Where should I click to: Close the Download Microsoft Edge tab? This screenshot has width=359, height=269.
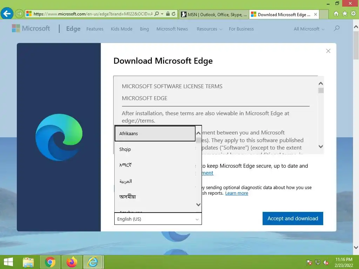(x=316, y=14)
